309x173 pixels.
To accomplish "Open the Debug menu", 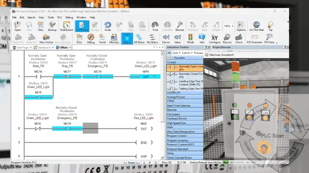I will [69, 17].
